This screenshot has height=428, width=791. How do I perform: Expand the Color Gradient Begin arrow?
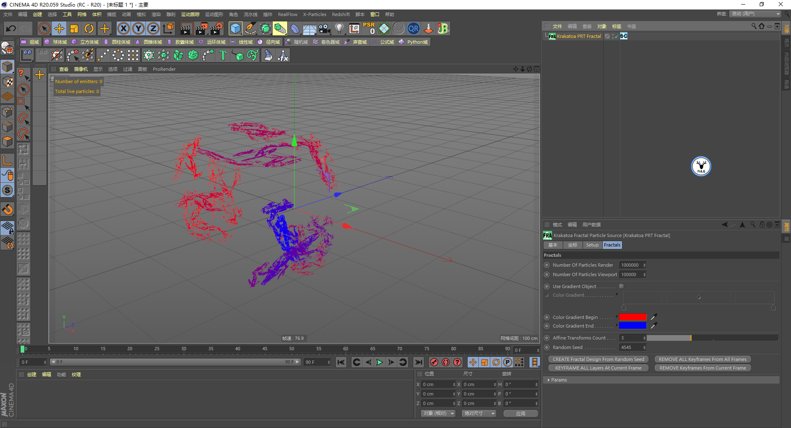[617, 316]
